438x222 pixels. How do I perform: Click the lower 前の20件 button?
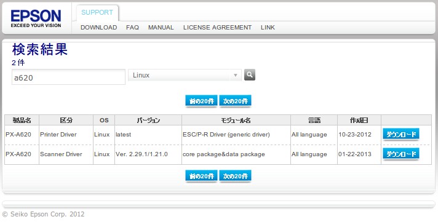pos(201,176)
